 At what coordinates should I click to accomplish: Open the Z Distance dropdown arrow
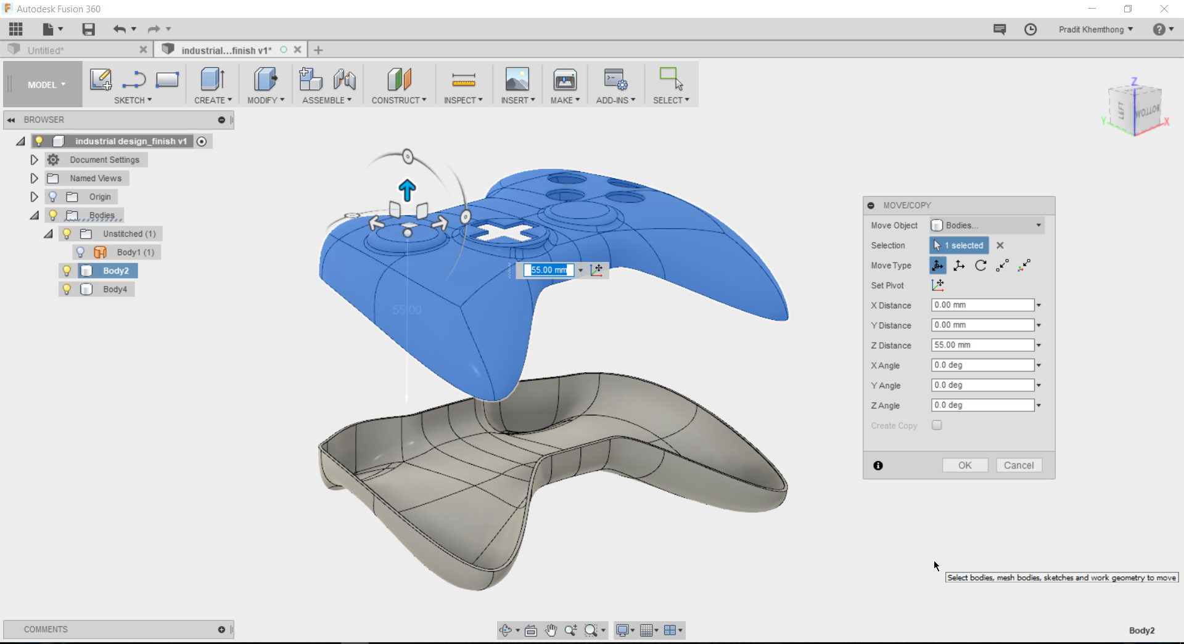tap(1037, 345)
